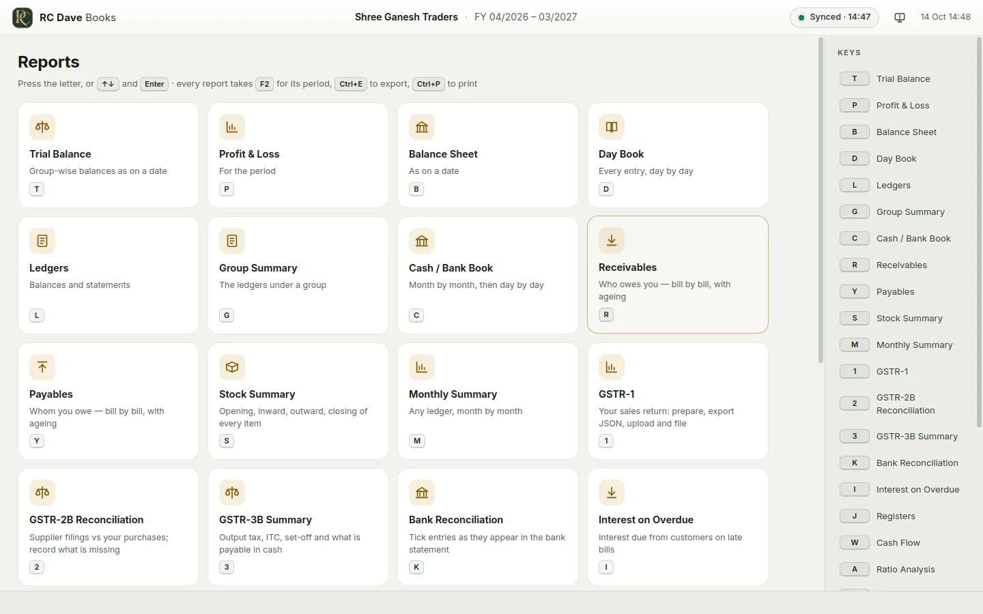The width and height of the screenshot is (983, 614).
Task: Click the Day Book open-book icon
Action: 612,127
